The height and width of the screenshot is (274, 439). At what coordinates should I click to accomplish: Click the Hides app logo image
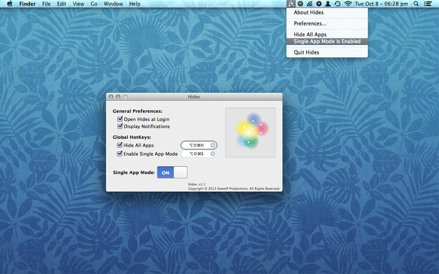click(250, 132)
